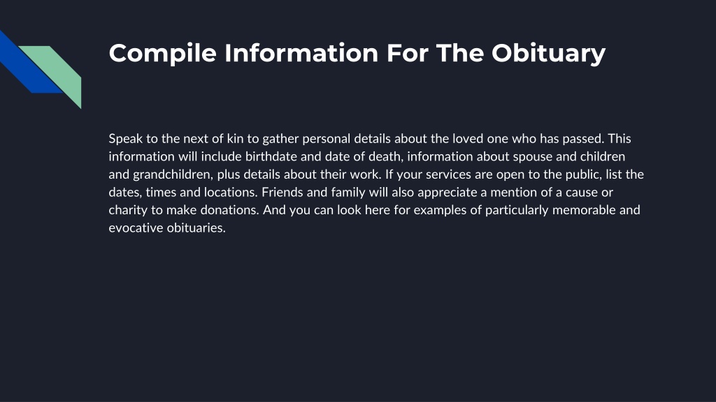Click the word 'grandchildren' in the paragraph
The image size is (716, 402).
tap(172, 174)
